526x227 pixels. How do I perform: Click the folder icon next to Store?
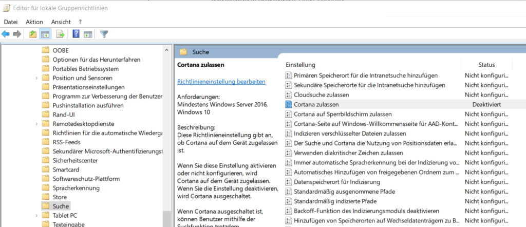click(46, 197)
